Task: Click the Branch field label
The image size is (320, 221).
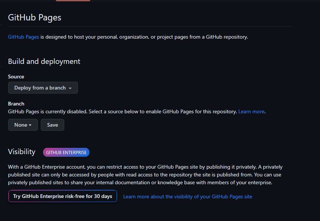Action: click(x=16, y=104)
